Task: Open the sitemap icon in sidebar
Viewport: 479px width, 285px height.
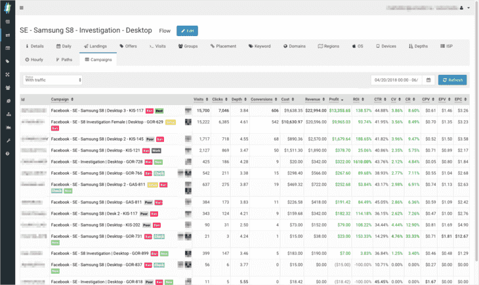Action: click(8, 114)
